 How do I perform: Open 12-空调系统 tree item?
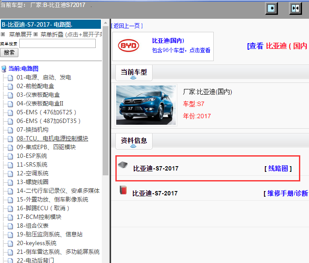pos(32,173)
